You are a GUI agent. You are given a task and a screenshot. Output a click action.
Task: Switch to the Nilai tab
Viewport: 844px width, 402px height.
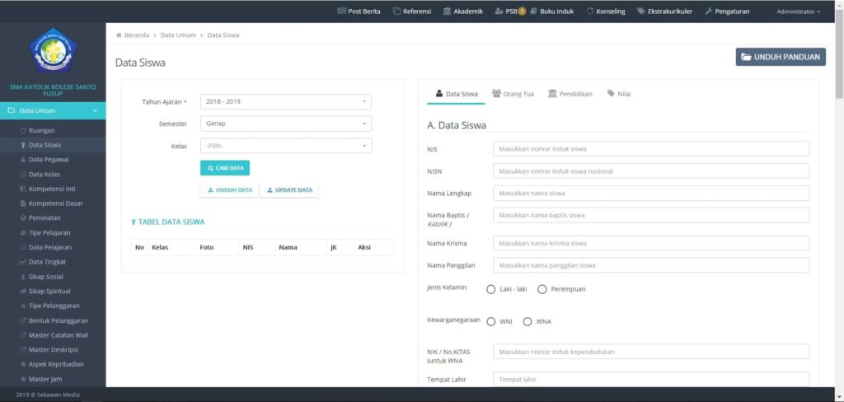(619, 94)
